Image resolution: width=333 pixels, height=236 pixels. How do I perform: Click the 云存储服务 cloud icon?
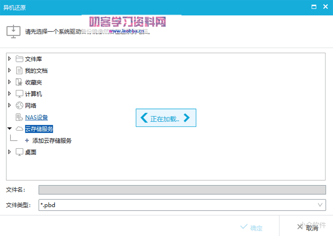(x=20, y=129)
